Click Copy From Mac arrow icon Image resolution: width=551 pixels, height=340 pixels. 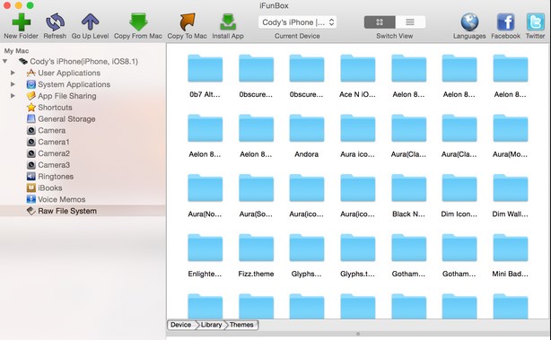[138, 22]
